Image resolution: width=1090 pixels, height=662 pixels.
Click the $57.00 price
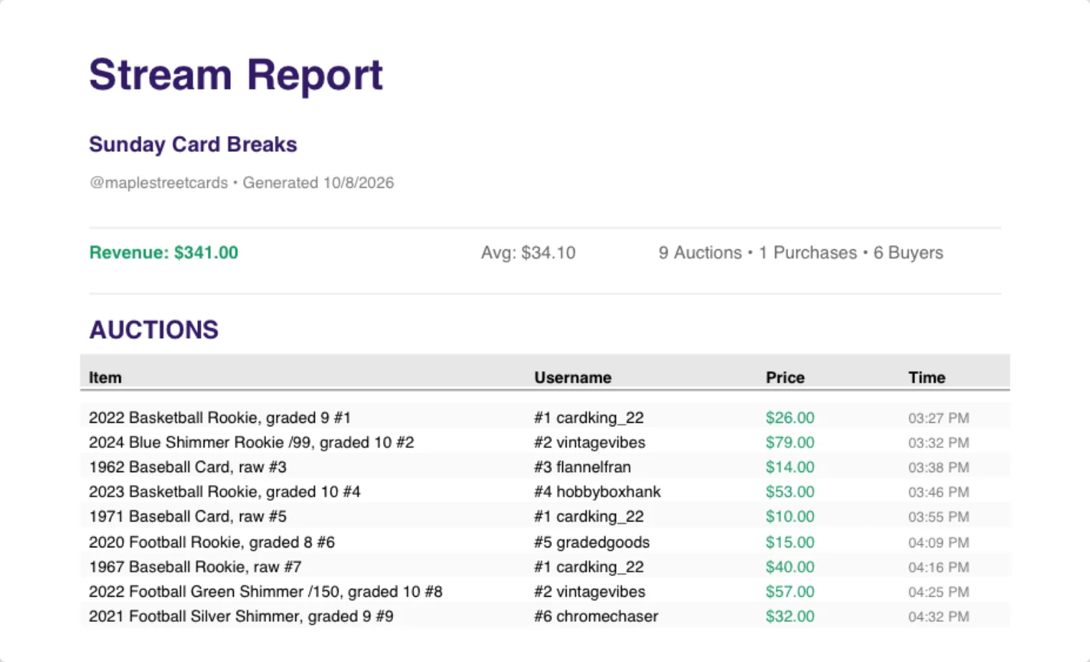(x=790, y=592)
